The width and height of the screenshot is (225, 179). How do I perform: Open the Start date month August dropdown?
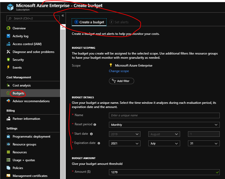164,134
